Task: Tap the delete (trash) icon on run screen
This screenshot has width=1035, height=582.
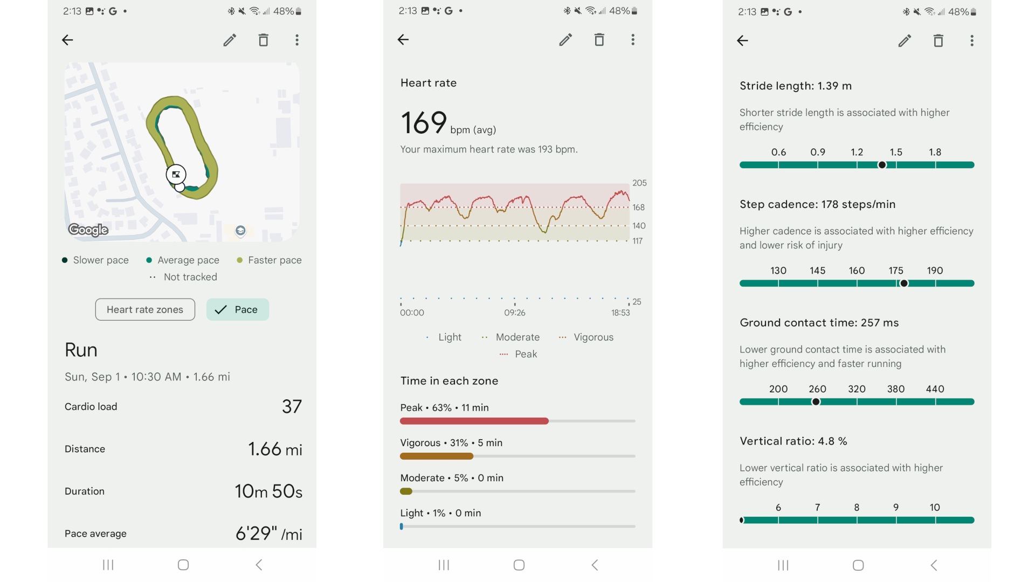Action: [263, 39]
